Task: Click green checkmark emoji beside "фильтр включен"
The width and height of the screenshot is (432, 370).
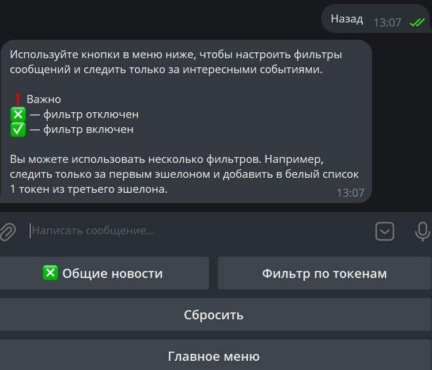Action: (x=18, y=129)
